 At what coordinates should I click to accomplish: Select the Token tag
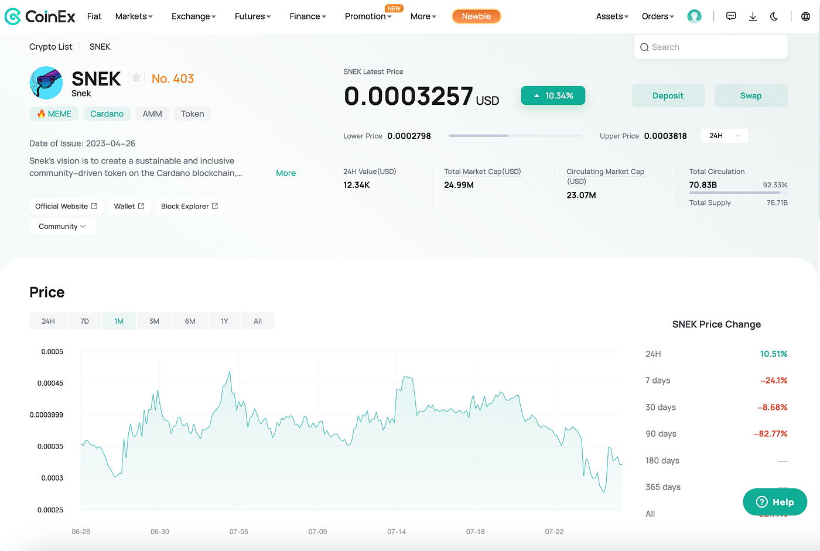pos(193,114)
